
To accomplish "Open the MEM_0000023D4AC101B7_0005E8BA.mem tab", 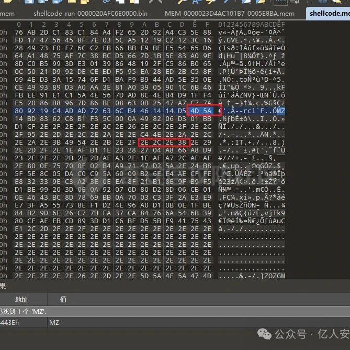I will coord(230,14).
